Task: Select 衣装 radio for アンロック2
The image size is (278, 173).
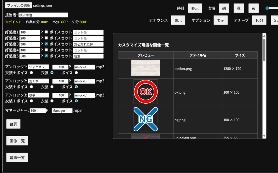Action: click(x=52, y=87)
